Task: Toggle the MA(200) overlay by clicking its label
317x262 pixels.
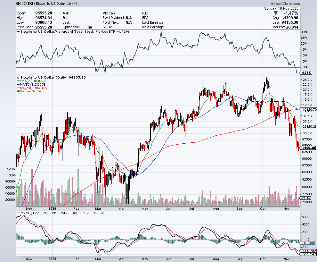Action: tap(27, 88)
